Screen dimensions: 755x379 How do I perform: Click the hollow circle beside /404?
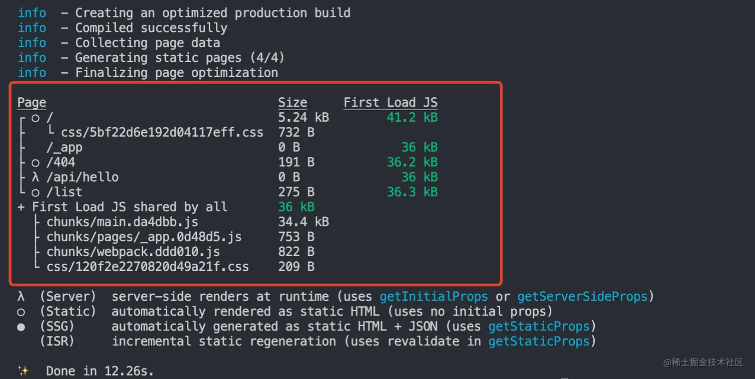35,163
